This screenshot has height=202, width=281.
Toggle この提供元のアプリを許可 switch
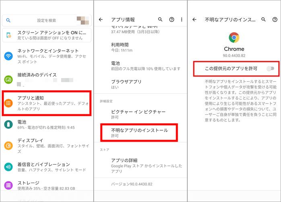[x=270, y=68]
